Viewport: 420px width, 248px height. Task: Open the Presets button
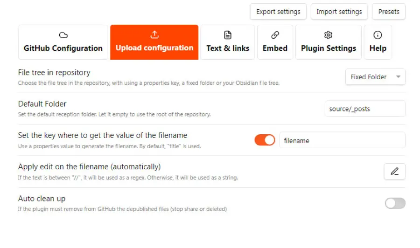(x=389, y=12)
